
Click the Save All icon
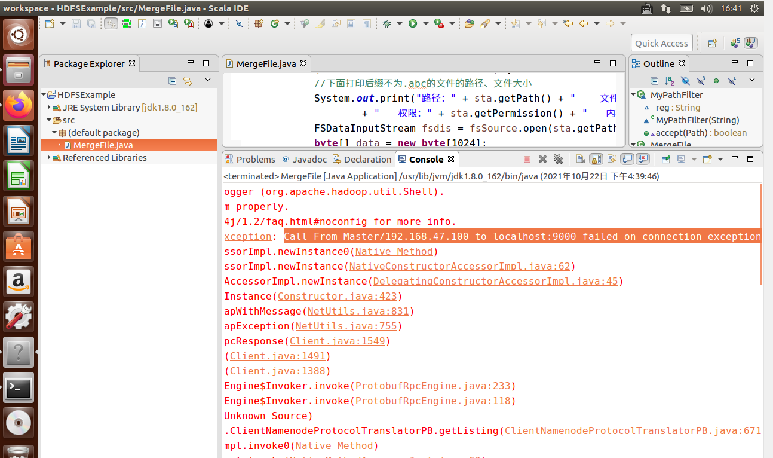[91, 23]
